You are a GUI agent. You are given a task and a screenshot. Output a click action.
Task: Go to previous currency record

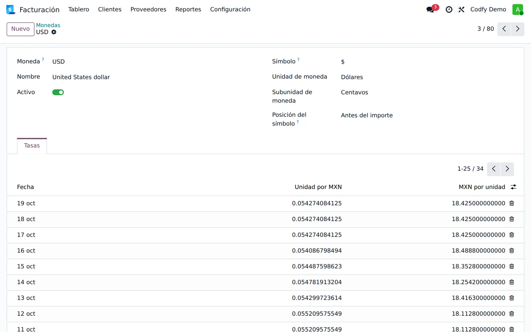pos(504,29)
